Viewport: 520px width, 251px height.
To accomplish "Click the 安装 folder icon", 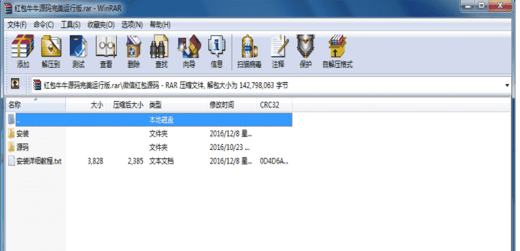I will pos(12,134).
